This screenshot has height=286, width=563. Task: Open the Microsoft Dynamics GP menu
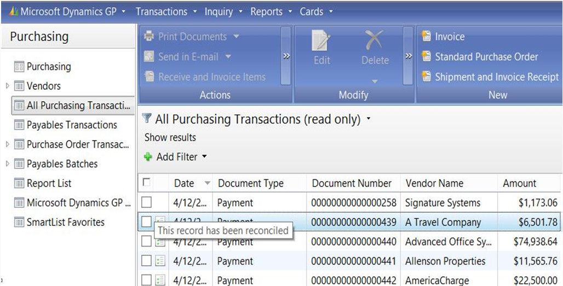pyautogui.click(x=68, y=11)
